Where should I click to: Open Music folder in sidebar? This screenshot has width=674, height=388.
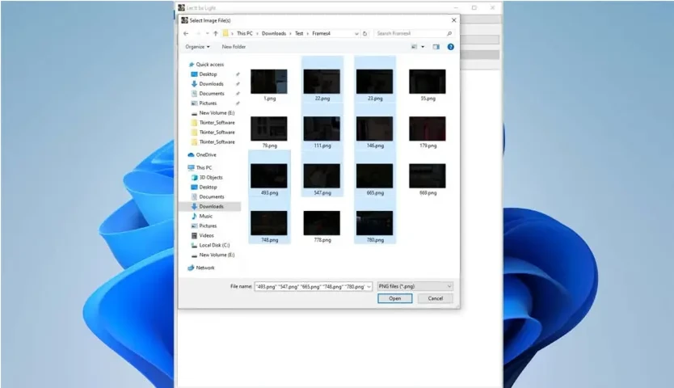206,216
